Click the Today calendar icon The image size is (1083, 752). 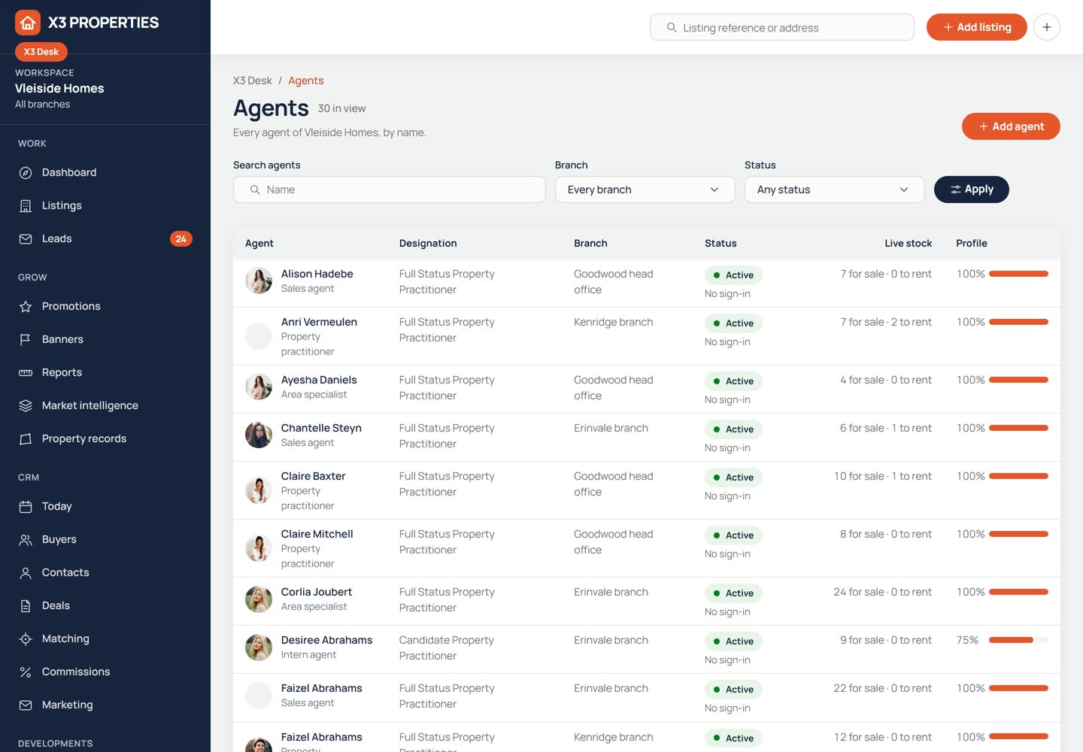click(26, 507)
